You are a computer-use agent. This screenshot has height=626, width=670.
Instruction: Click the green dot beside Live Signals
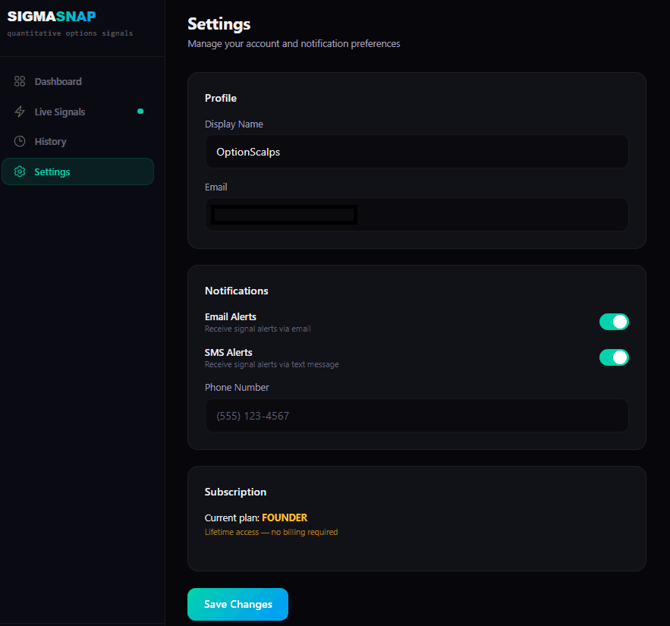[140, 112]
